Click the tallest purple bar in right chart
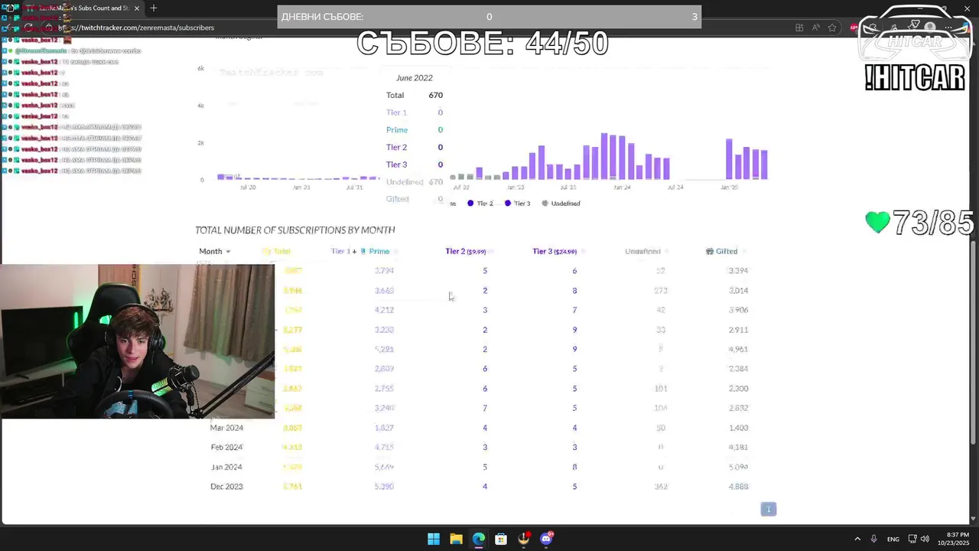The height and width of the screenshot is (551, 979). (x=604, y=156)
